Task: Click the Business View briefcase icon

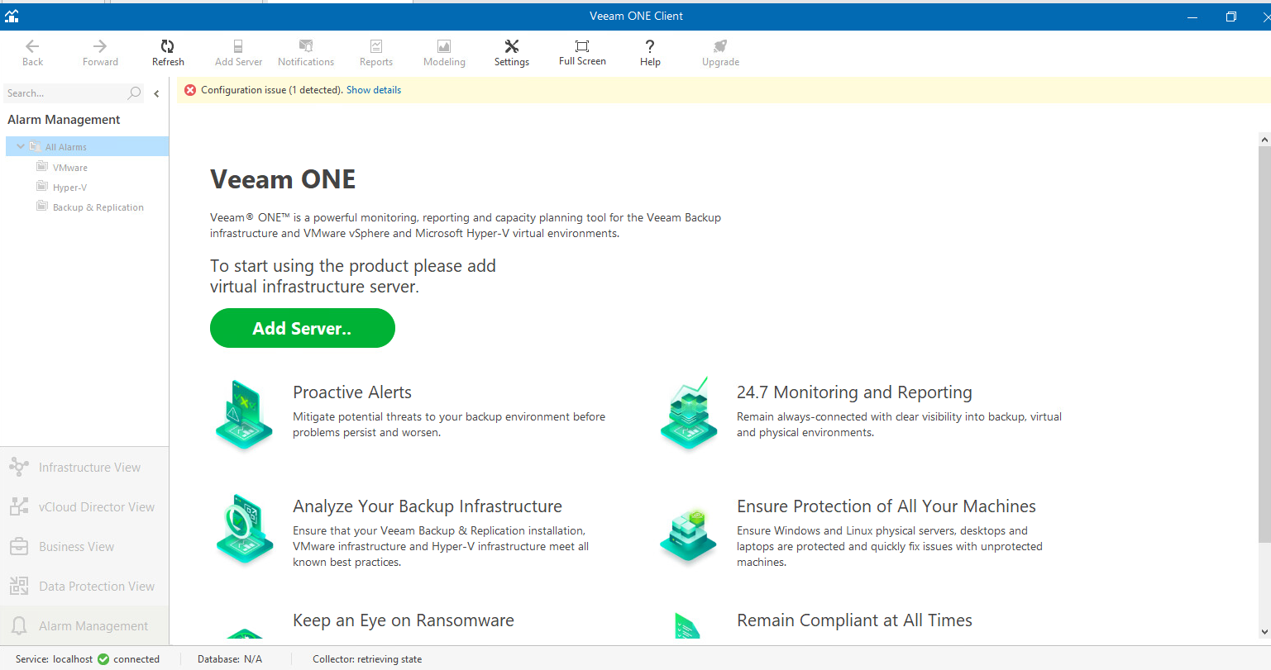Action: [x=18, y=546]
